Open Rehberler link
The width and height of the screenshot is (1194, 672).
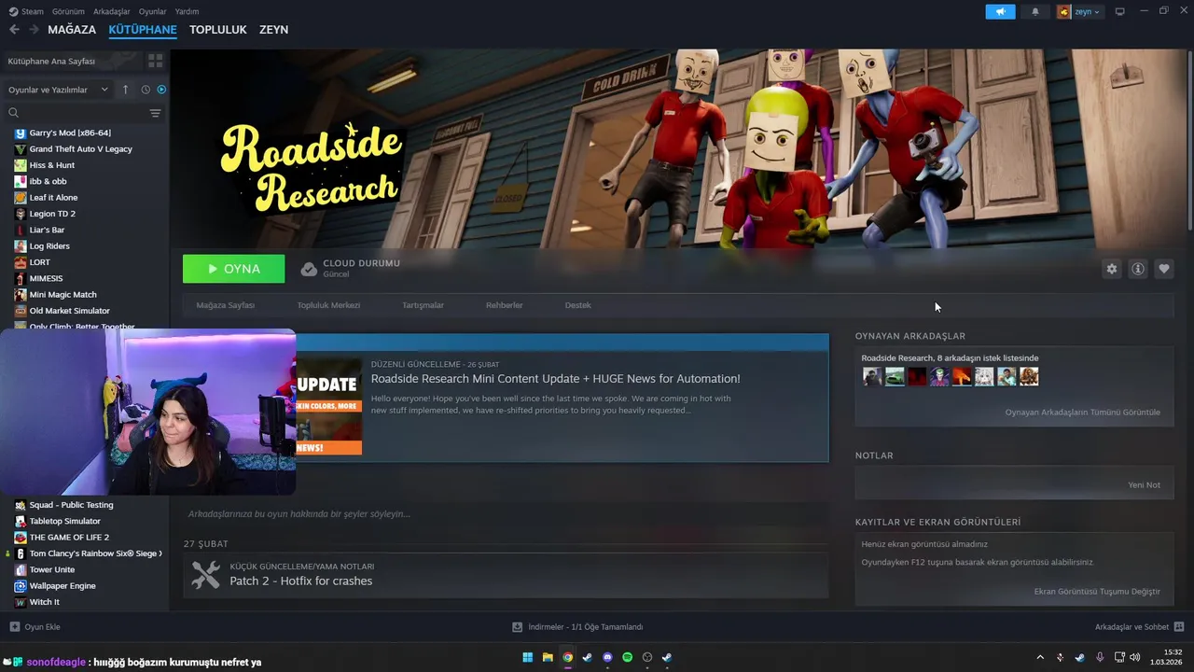pos(504,305)
